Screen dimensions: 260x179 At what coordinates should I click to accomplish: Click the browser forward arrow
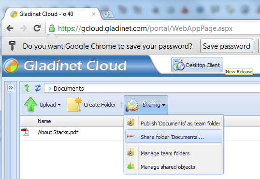coord(23,28)
